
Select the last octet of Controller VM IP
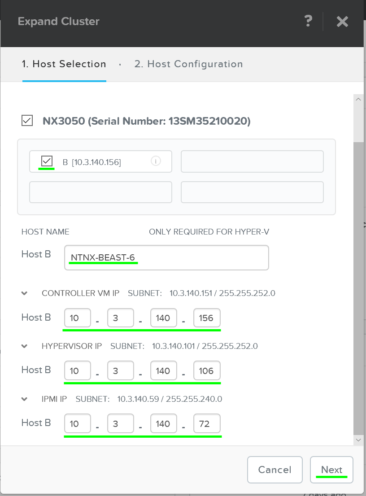(207, 318)
